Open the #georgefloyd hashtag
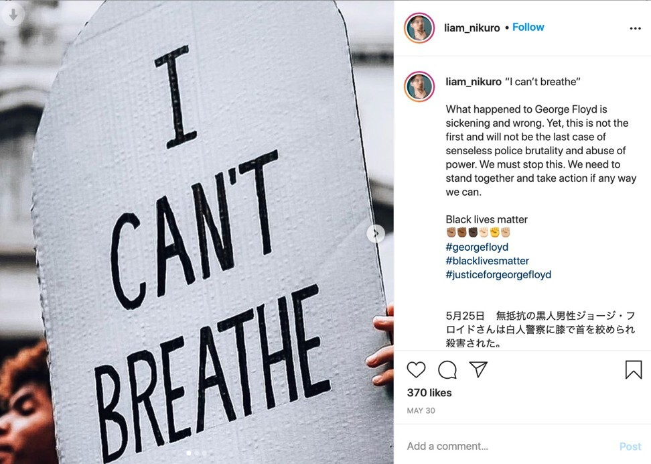This screenshot has width=651, height=464. [477, 247]
